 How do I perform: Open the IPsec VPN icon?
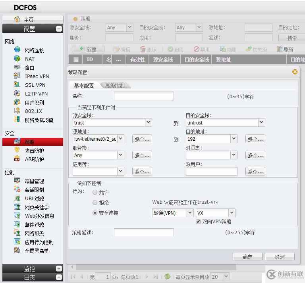click(17, 76)
